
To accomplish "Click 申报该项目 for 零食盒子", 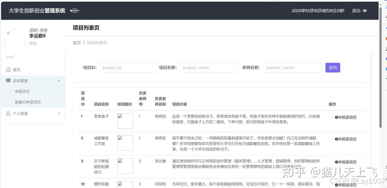I will [346, 117].
